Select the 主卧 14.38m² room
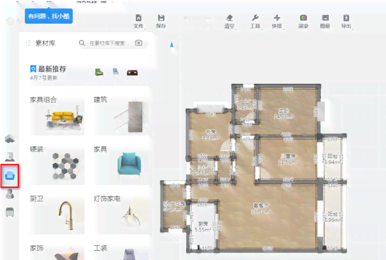This screenshot has height=260, width=386. [284, 114]
